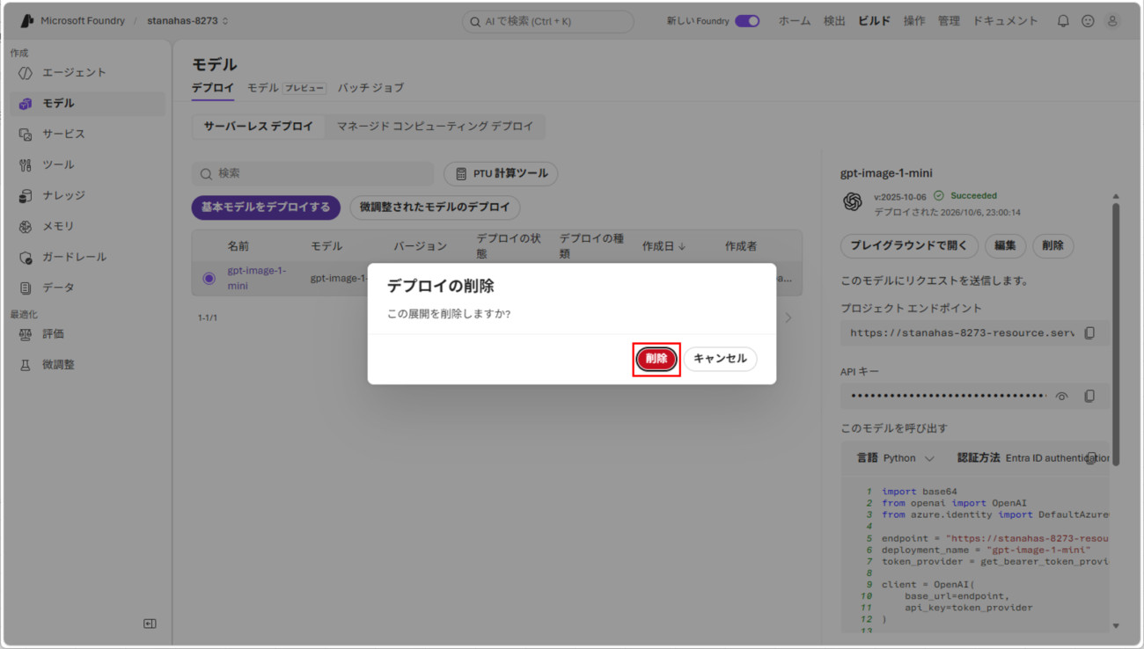This screenshot has width=1144, height=649.
Task: Open the 言語 Python dropdown
Action: [x=896, y=458]
